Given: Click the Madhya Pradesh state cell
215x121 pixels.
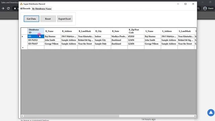Looking at the screenshot, I should click(x=119, y=36).
